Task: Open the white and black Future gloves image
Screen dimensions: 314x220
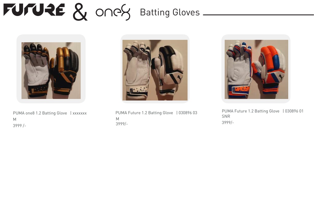Action: [x=155, y=70]
